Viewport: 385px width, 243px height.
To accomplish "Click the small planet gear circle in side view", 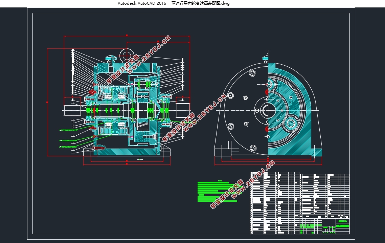I will 291,123.
